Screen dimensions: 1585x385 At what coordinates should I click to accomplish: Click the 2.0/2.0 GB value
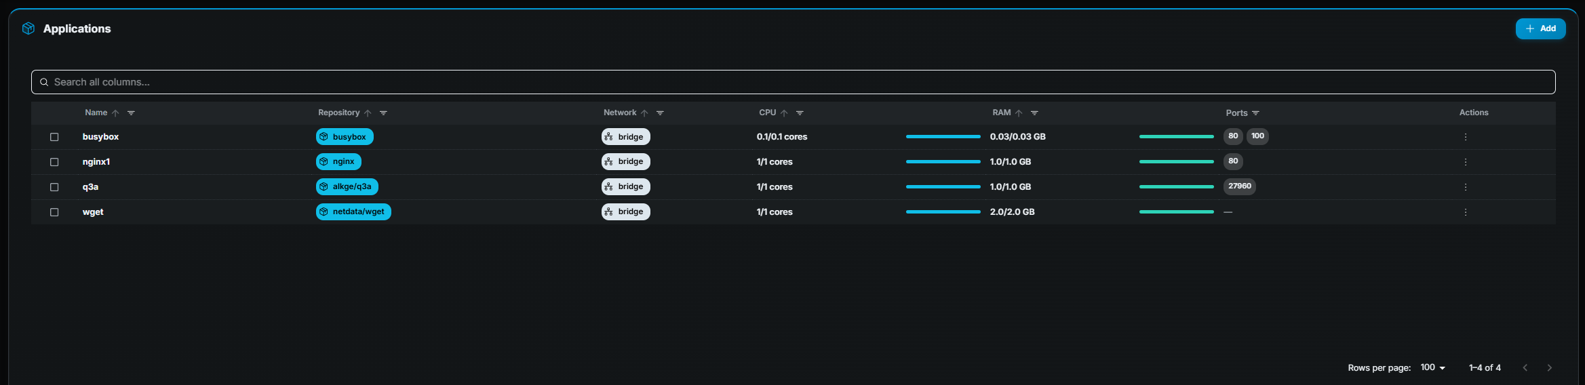(1012, 212)
